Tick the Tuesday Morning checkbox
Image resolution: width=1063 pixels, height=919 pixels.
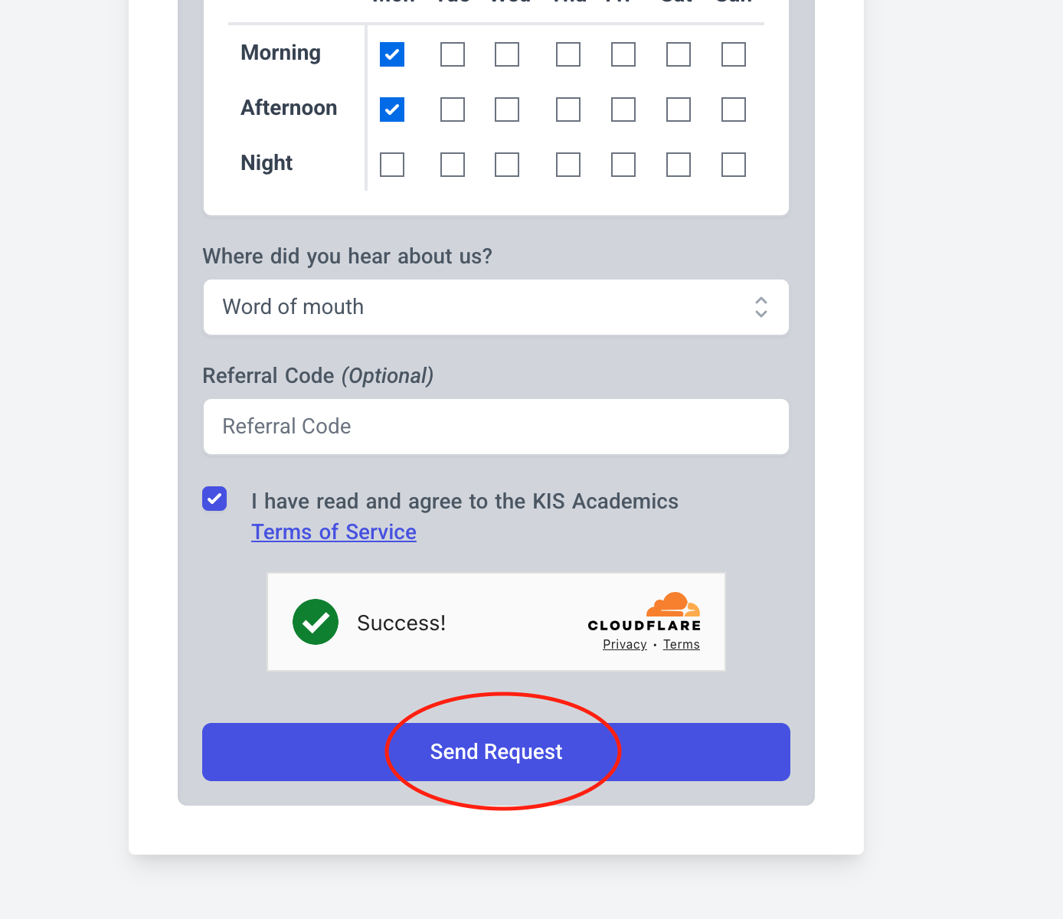(453, 54)
